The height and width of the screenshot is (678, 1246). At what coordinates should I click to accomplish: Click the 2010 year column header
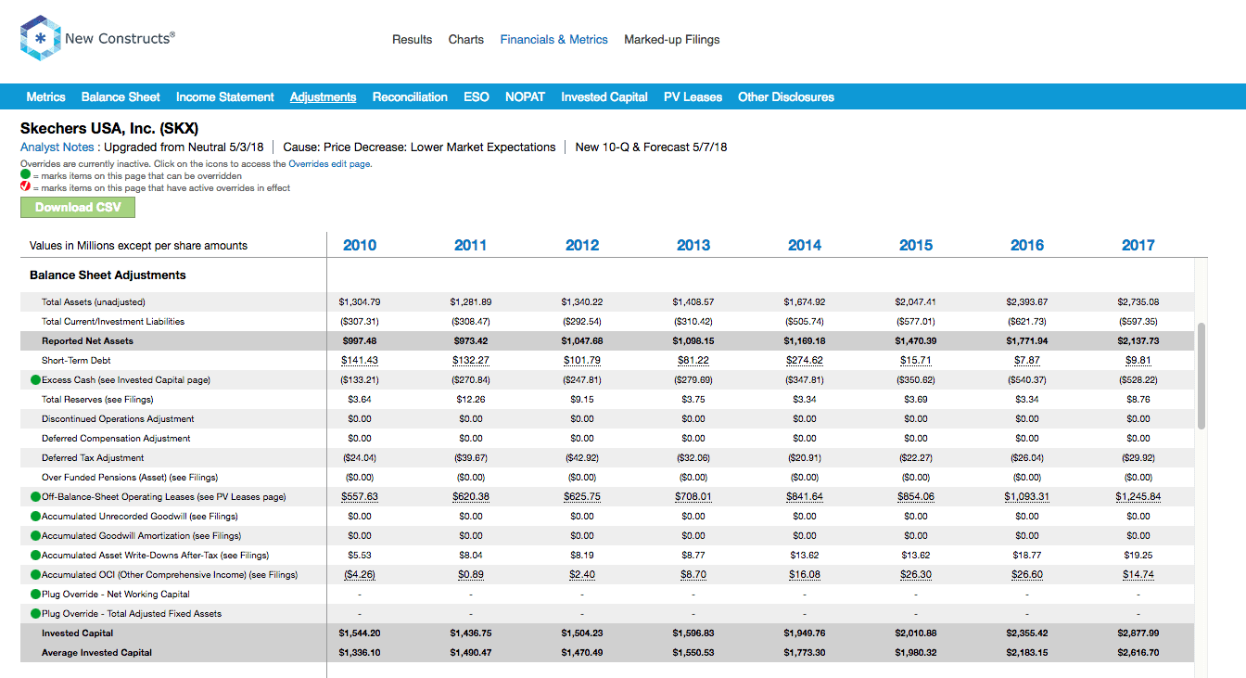(x=360, y=245)
